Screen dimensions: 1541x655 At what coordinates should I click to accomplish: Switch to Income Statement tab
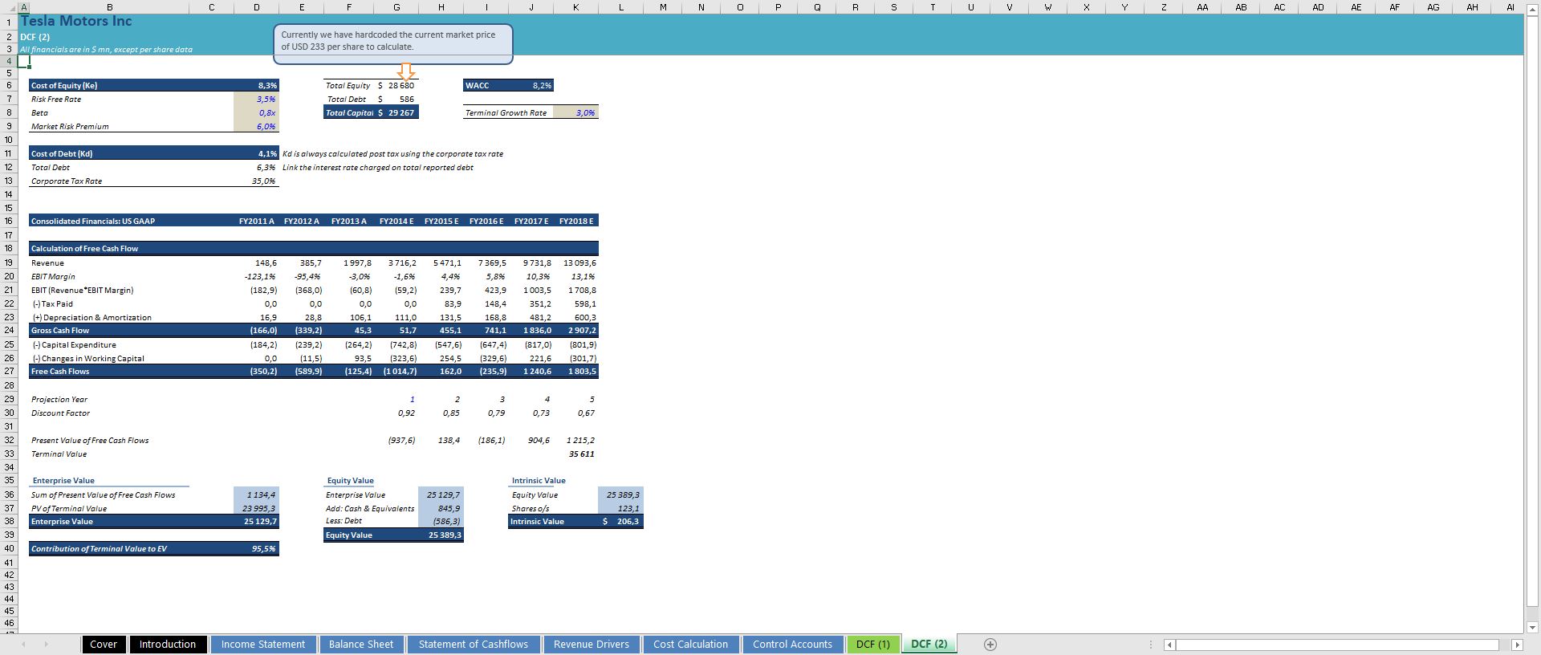click(262, 645)
